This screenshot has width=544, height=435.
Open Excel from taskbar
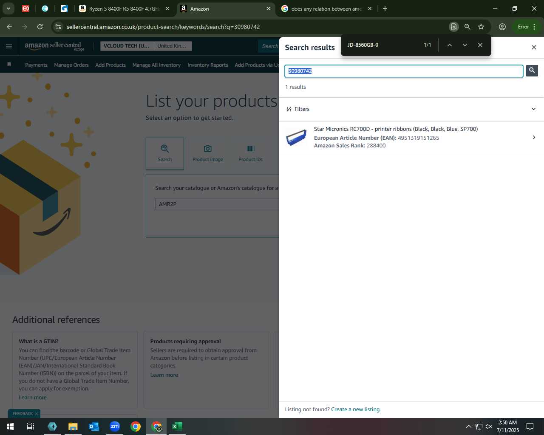click(177, 427)
